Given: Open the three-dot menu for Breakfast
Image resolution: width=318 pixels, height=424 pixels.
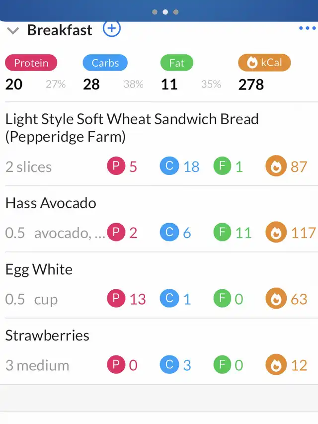Looking at the screenshot, I should coord(307,28).
